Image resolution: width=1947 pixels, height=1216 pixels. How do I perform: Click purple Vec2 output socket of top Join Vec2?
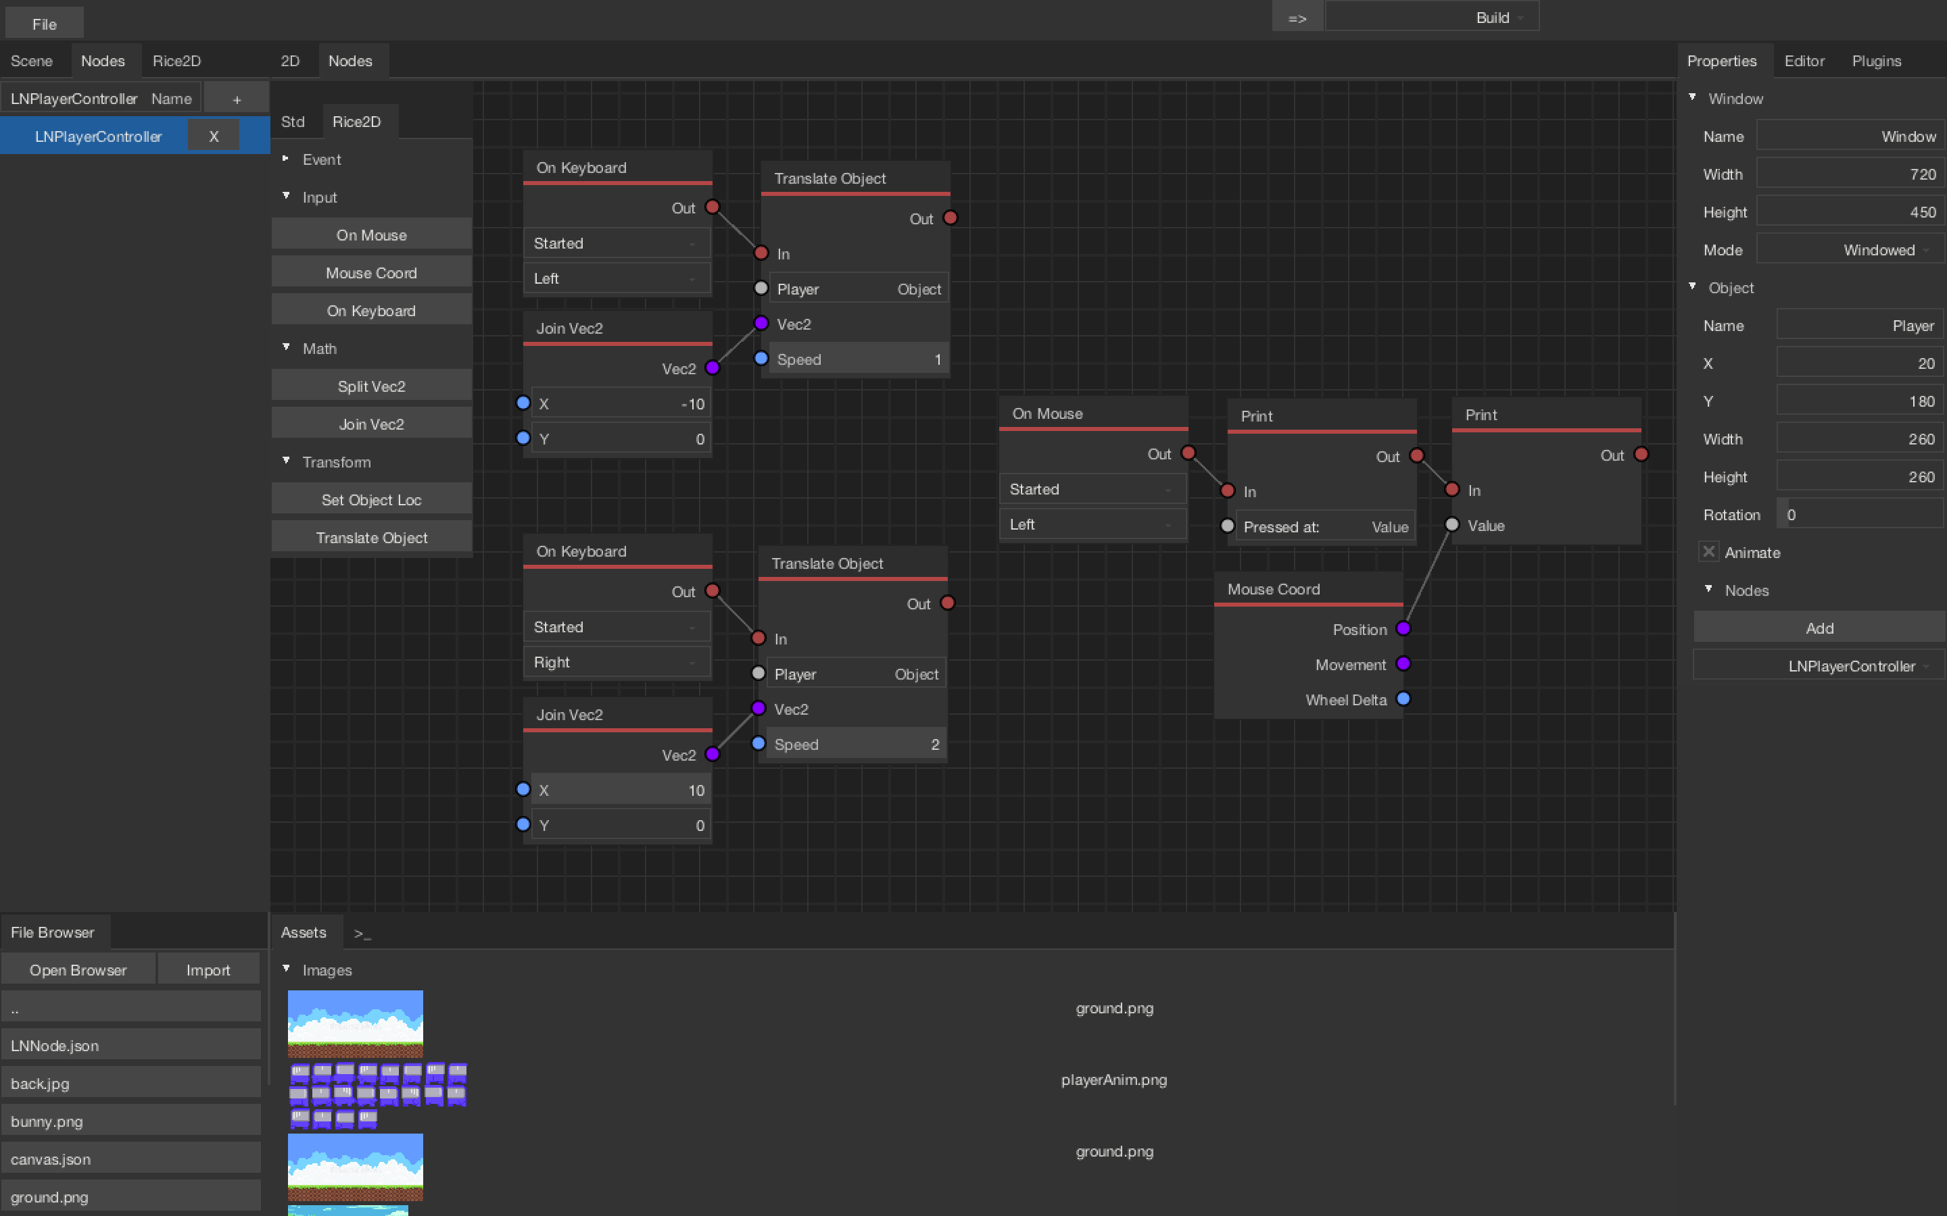tap(712, 368)
